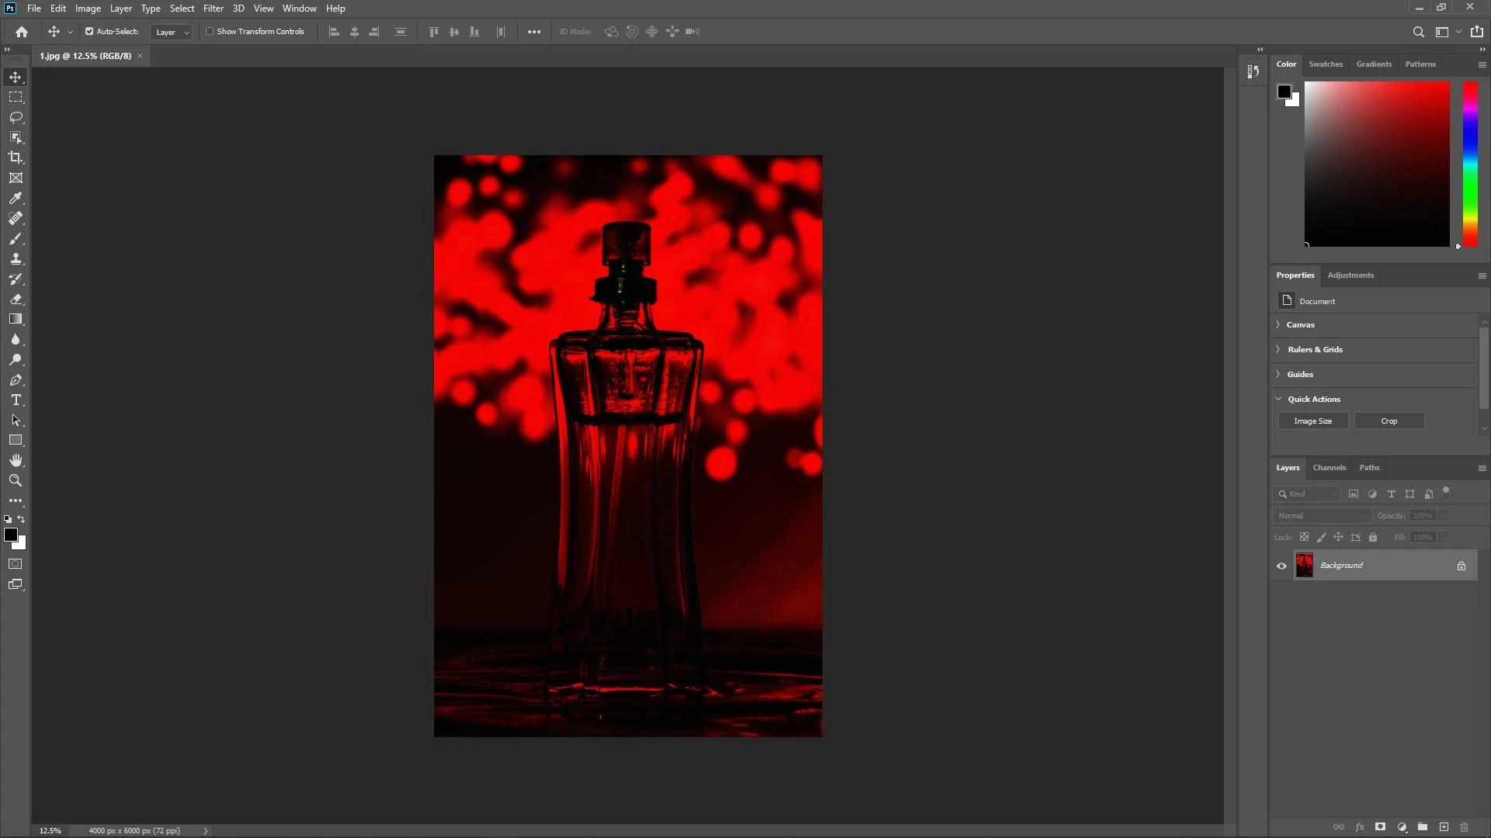Click the Image Size button
This screenshot has height=838, width=1491.
click(1312, 421)
